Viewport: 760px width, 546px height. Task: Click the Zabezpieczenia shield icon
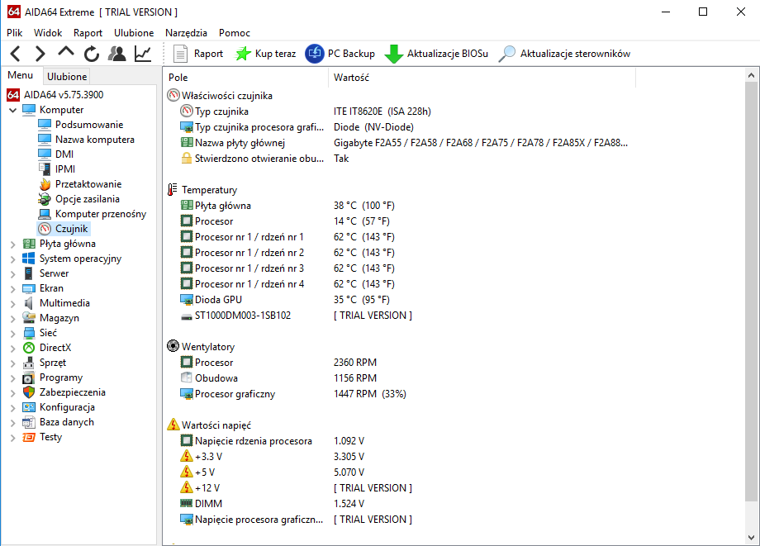[29, 392]
